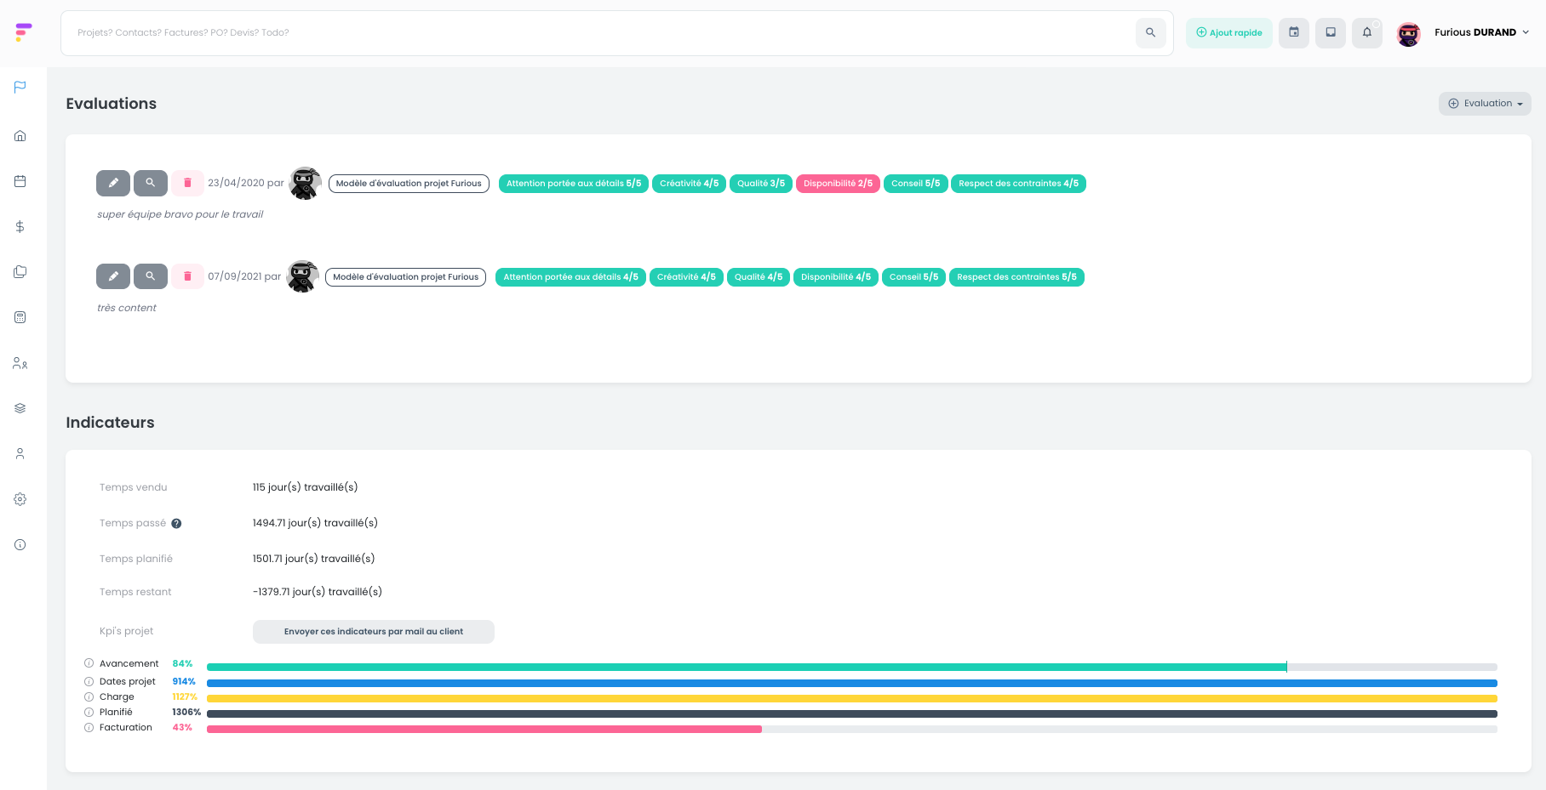Click the blue Dates projet progress bar

tap(852, 683)
